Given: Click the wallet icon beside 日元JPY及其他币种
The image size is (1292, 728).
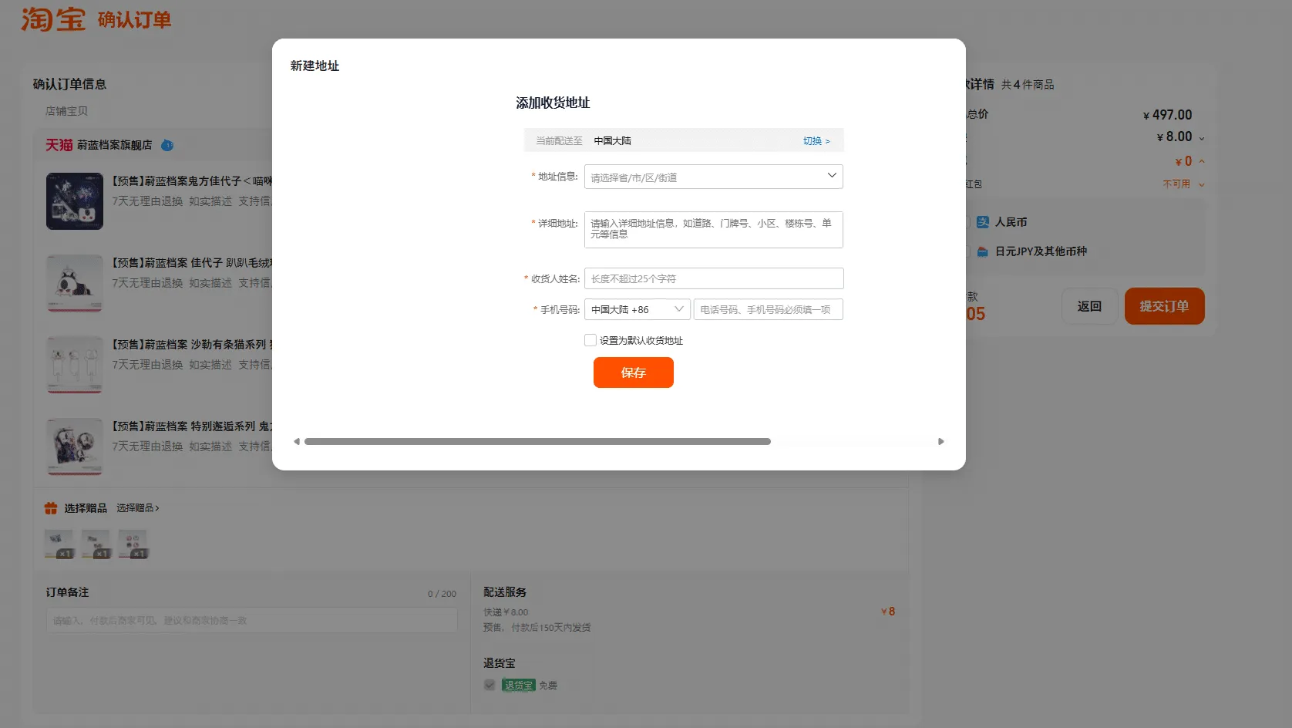Looking at the screenshot, I should pyautogui.click(x=983, y=251).
